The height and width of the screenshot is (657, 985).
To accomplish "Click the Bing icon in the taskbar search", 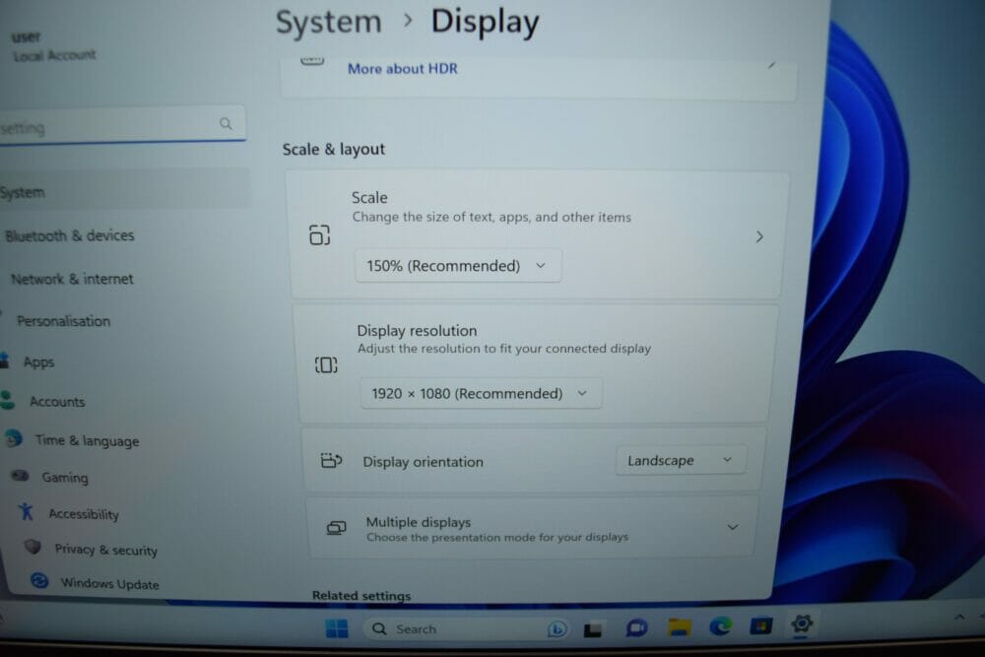I will coord(556,628).
